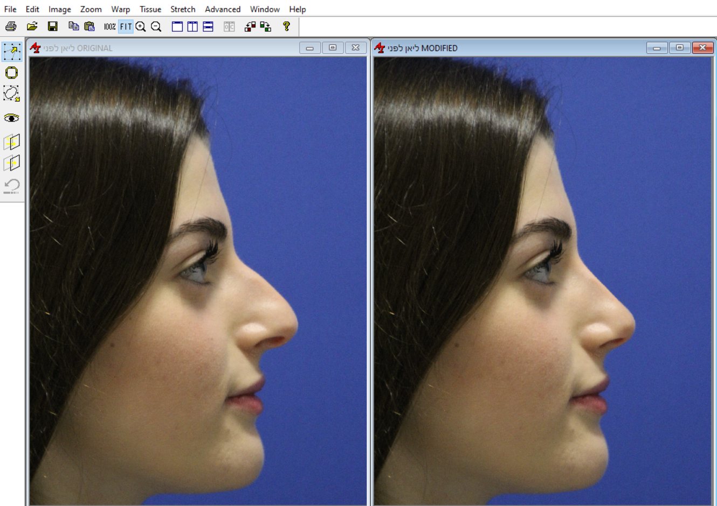Image resolution: width=717 pixels, height=506 pixels.
Task: Click the undo curved arrow tool
Action: pyautogui.click(x=12, y=186)
